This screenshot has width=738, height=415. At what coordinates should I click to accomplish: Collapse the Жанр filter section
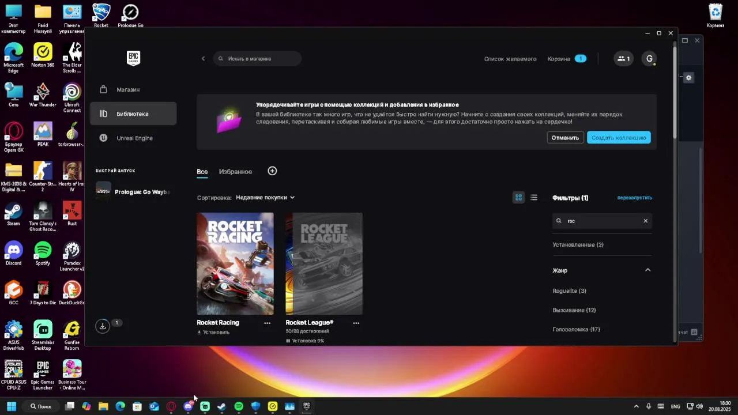tap(647, 270)
